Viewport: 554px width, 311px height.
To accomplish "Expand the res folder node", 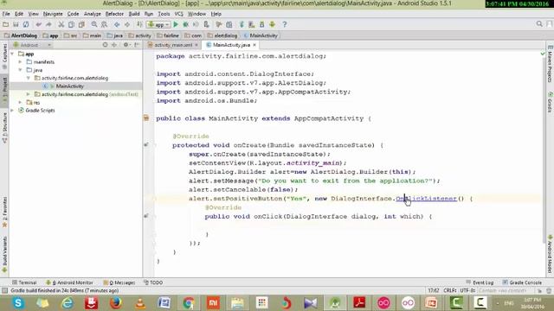I will coord(20,102).
